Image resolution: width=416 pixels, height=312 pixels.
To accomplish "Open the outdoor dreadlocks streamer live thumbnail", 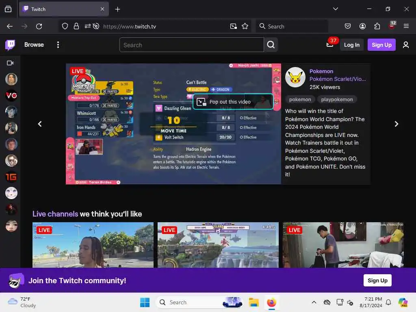I will point(93,245).
